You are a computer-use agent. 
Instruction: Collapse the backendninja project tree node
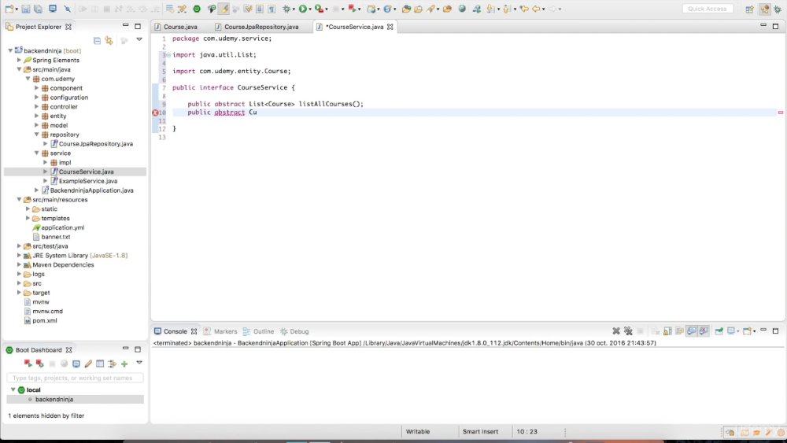click(10, 50)
